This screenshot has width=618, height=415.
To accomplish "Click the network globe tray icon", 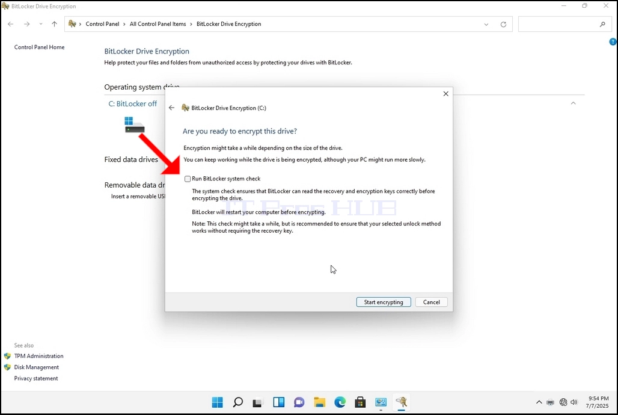I will click(x=563, y=402).
